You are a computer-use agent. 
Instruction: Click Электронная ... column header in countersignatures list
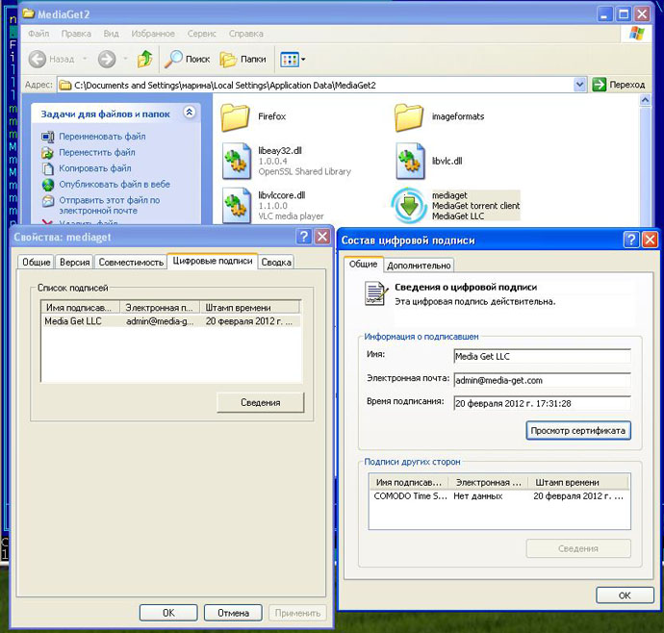[x=488, y=482]
